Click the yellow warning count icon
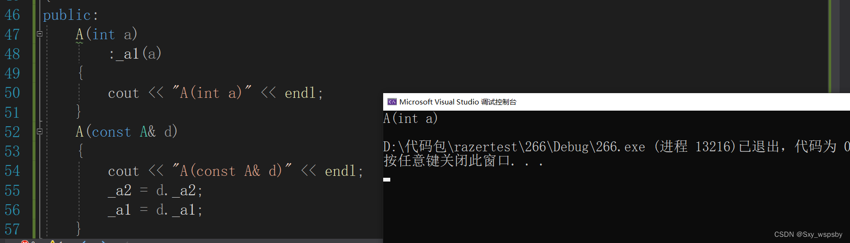The height and width of the screenshot is (243, 850). [53, 242]
